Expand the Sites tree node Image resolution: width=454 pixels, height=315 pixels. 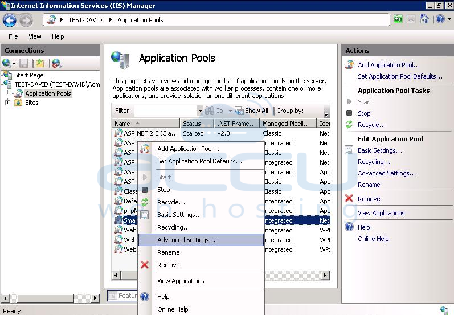click(8, 103)
